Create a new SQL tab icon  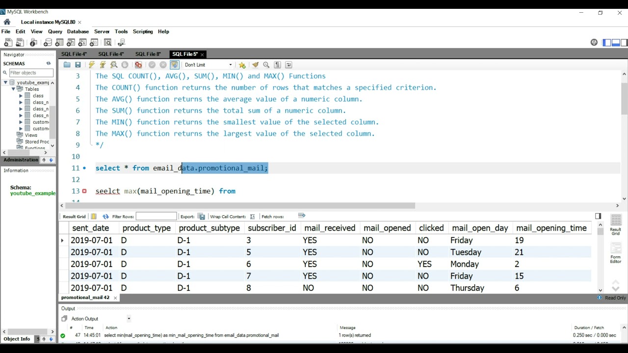8,43
